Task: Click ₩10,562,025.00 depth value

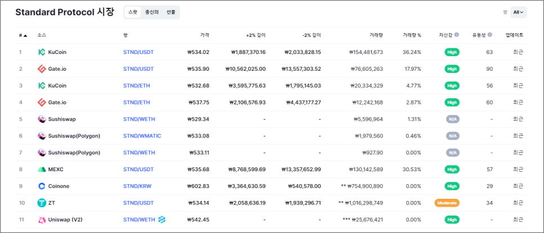Action: point(246,69)
